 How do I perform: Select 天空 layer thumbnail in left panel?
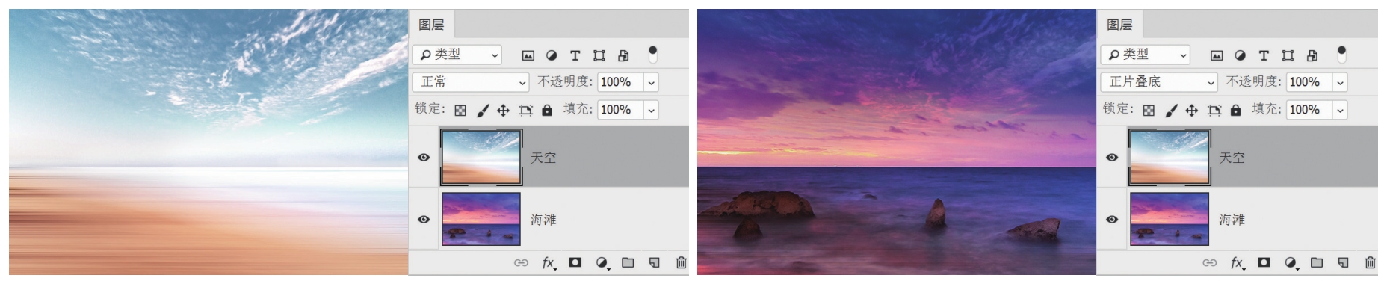[481, 157]
